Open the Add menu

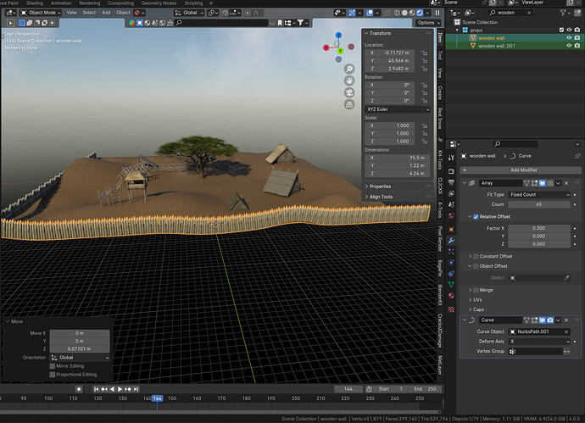tap(106, 13)
